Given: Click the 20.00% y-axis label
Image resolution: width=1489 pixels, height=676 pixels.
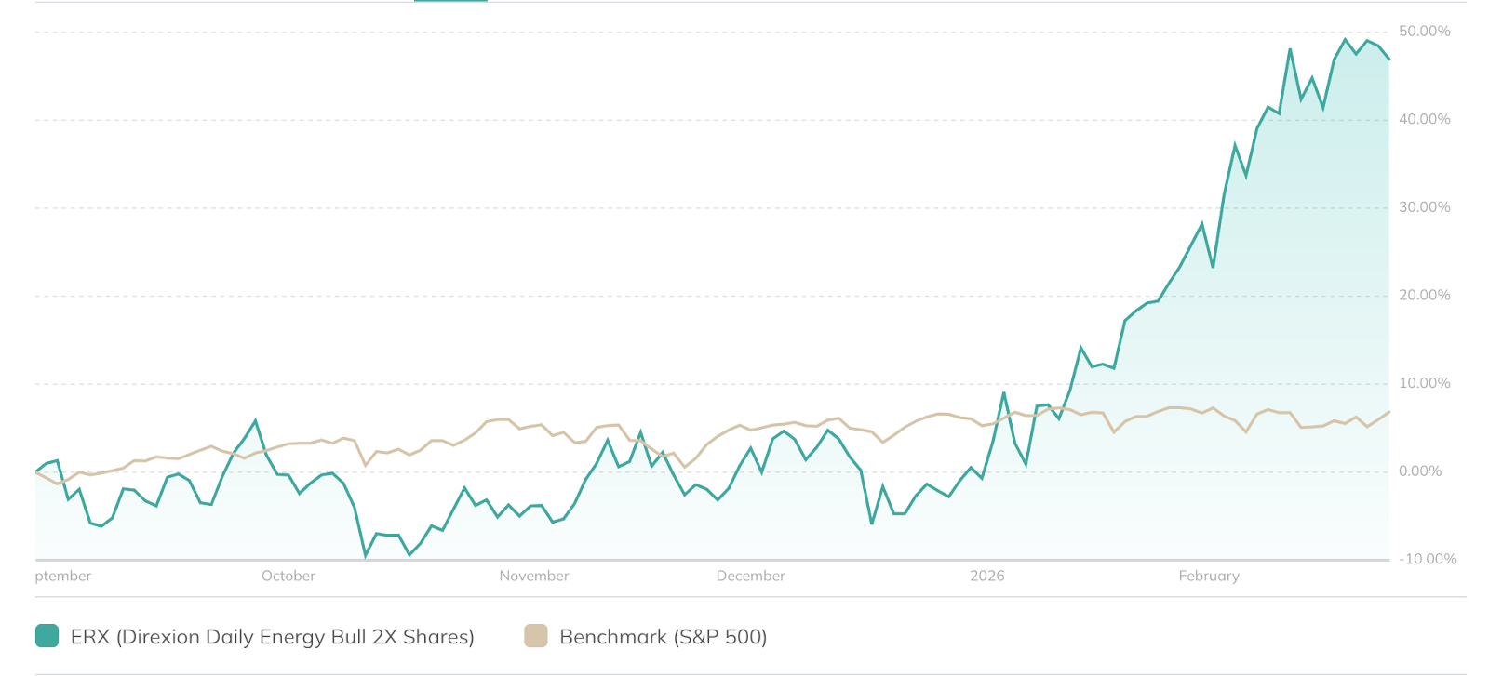Looking at the screenshot, I should (x=1425, y=295).
